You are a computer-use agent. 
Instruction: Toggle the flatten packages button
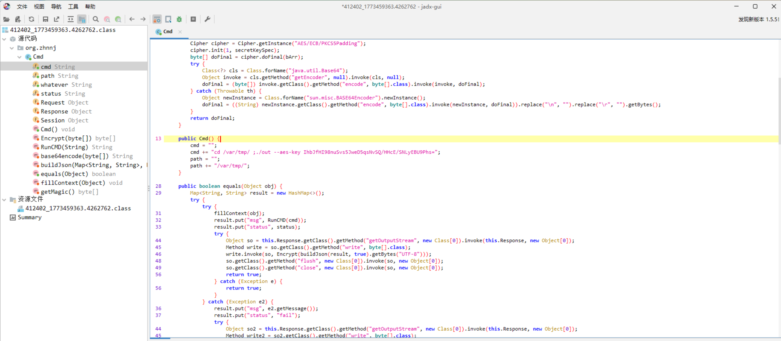coord(82,19)
